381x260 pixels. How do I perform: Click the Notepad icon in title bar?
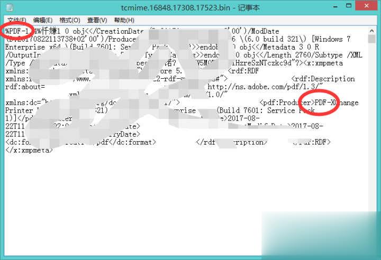point(10,7)
